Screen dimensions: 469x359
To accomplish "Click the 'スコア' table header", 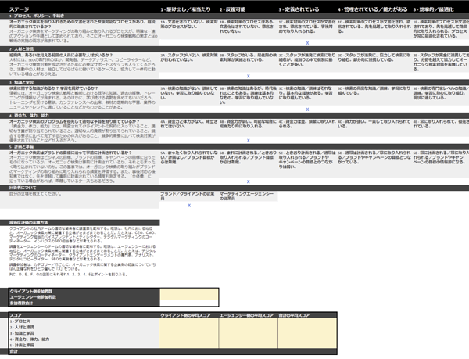I will click(x=16, y=315).
